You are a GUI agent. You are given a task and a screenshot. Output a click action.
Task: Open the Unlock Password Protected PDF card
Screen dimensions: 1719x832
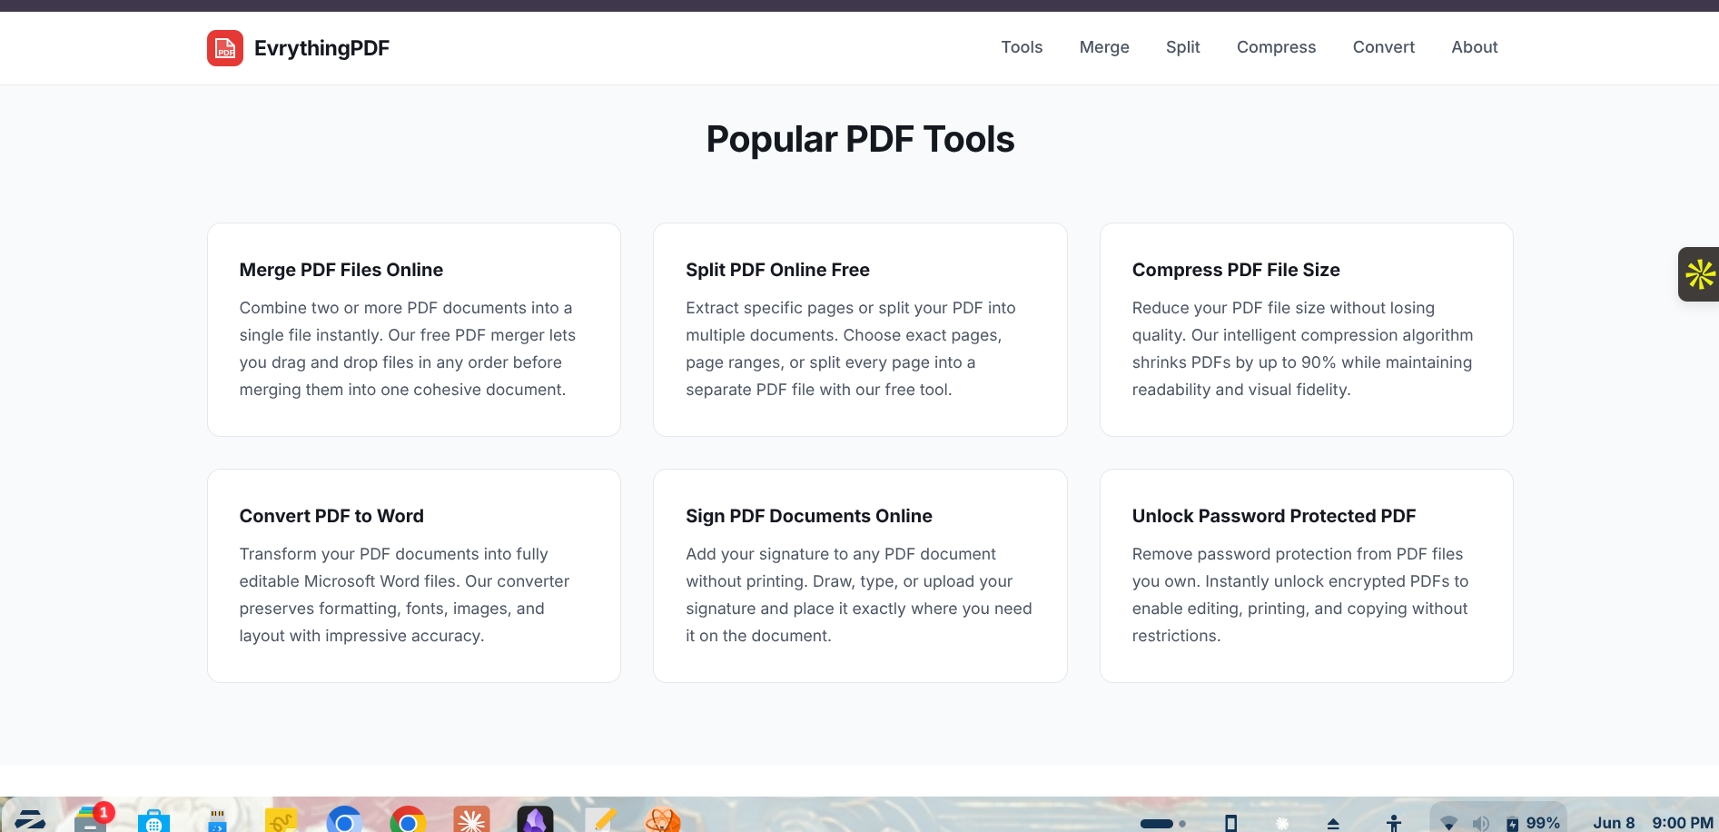click(x=1307, y=576)
